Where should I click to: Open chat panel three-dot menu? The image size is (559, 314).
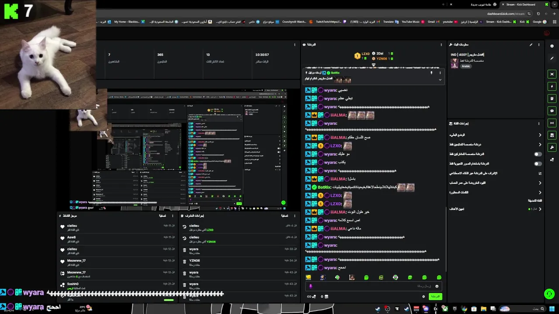click(441, 44)
